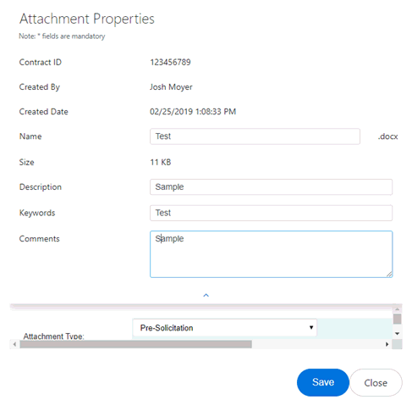Viewport: 412px width, 400px height.
Task: Click inside the Comments text area
Action: pos(271,254)
